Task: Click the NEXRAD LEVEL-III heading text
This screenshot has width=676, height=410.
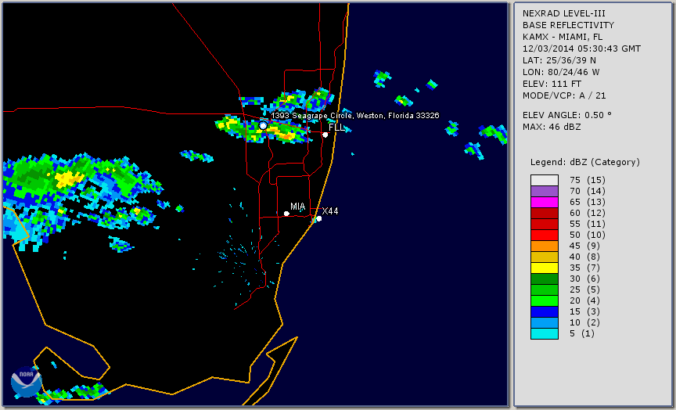Action: pos(564,14)
